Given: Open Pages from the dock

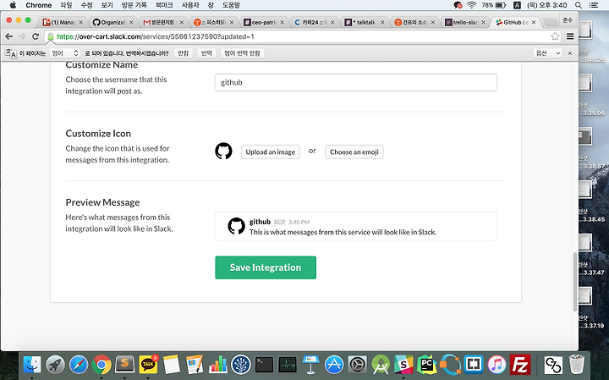Looking at the screenshot, I should tap(195, 365).
